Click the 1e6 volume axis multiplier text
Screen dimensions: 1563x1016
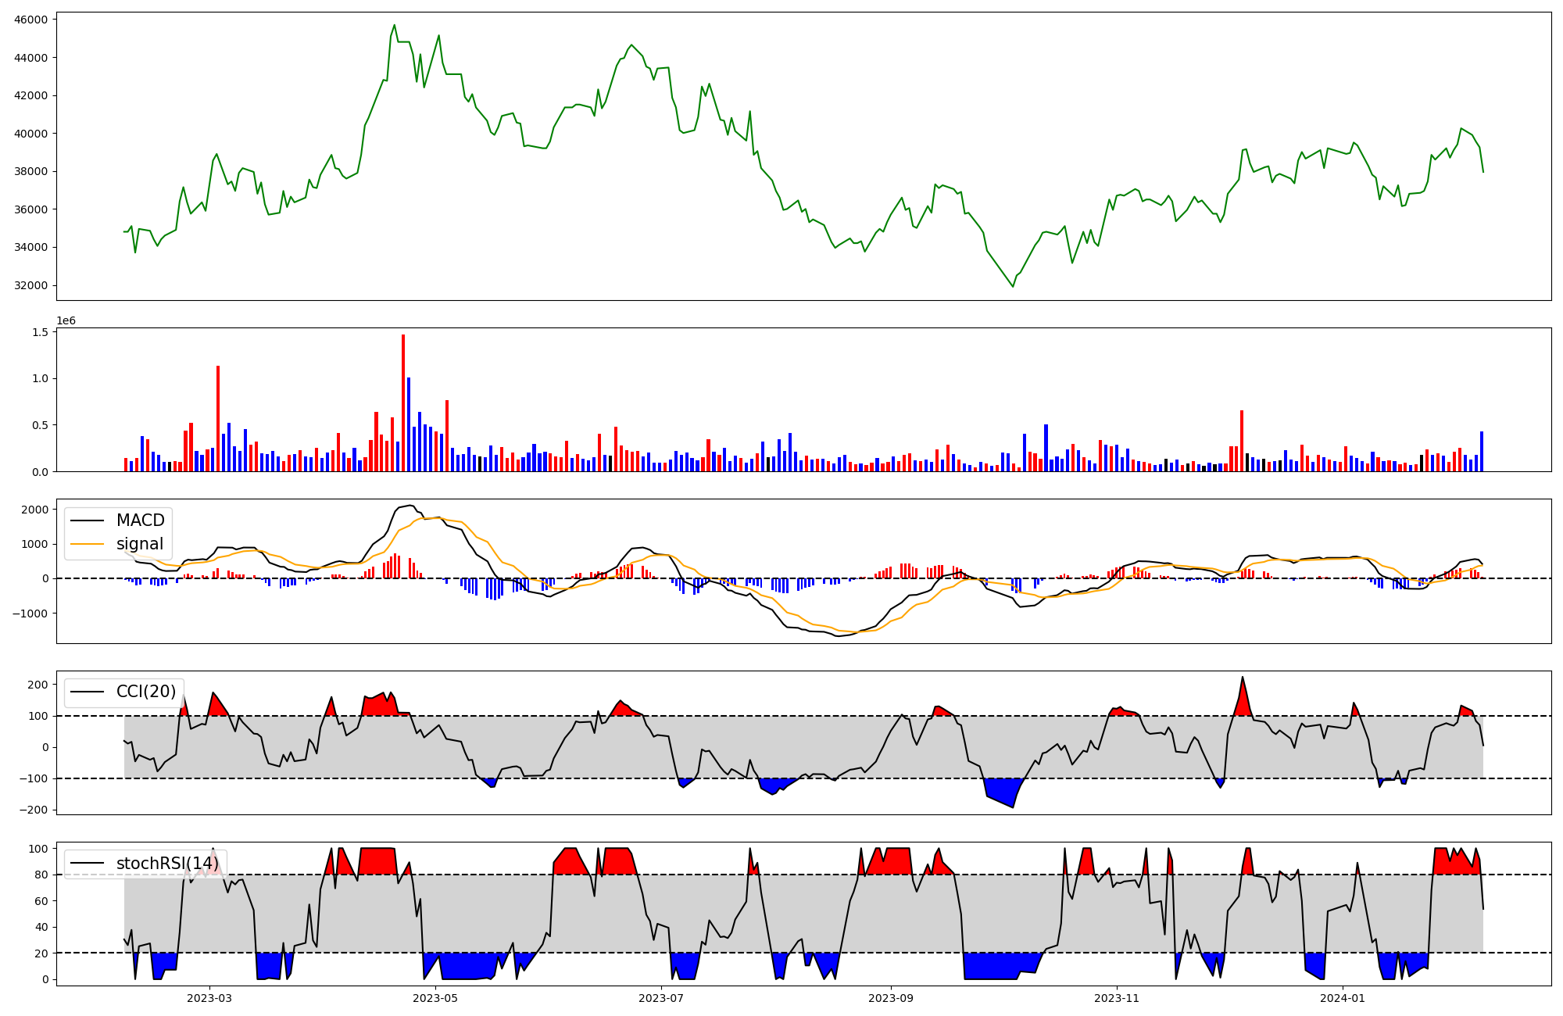(x=66, y=321)
